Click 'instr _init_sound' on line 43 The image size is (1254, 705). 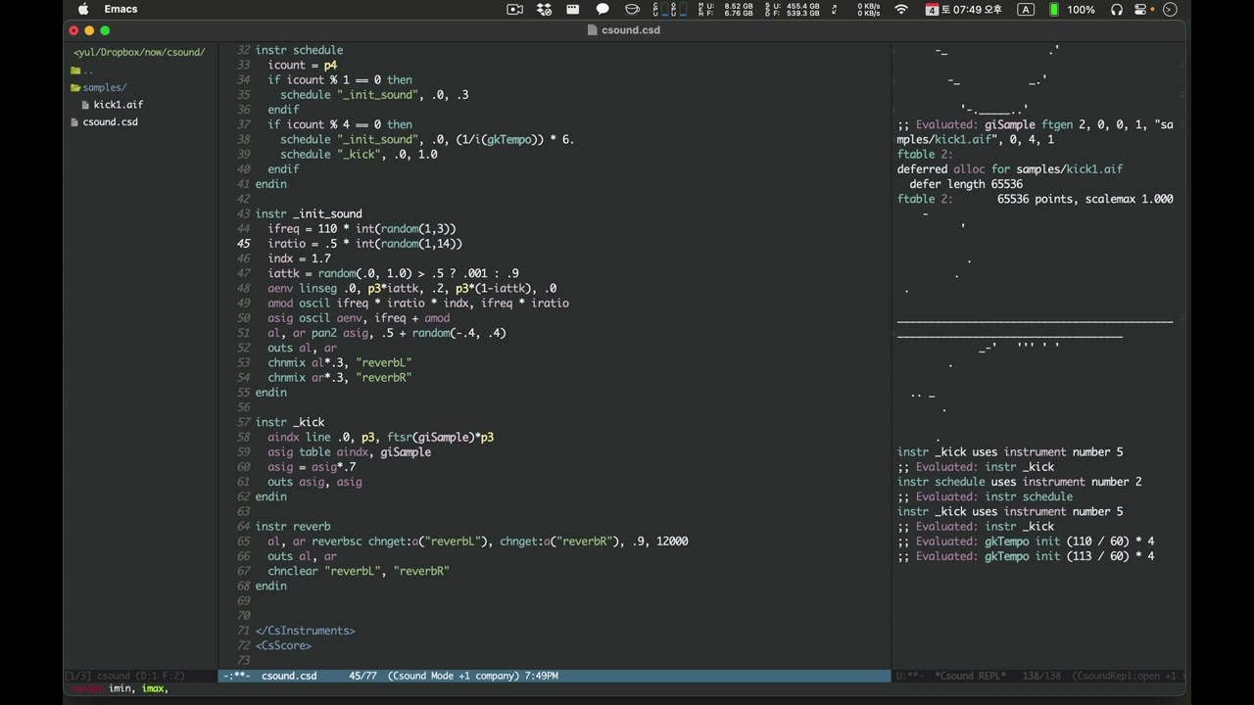[309, 213]
